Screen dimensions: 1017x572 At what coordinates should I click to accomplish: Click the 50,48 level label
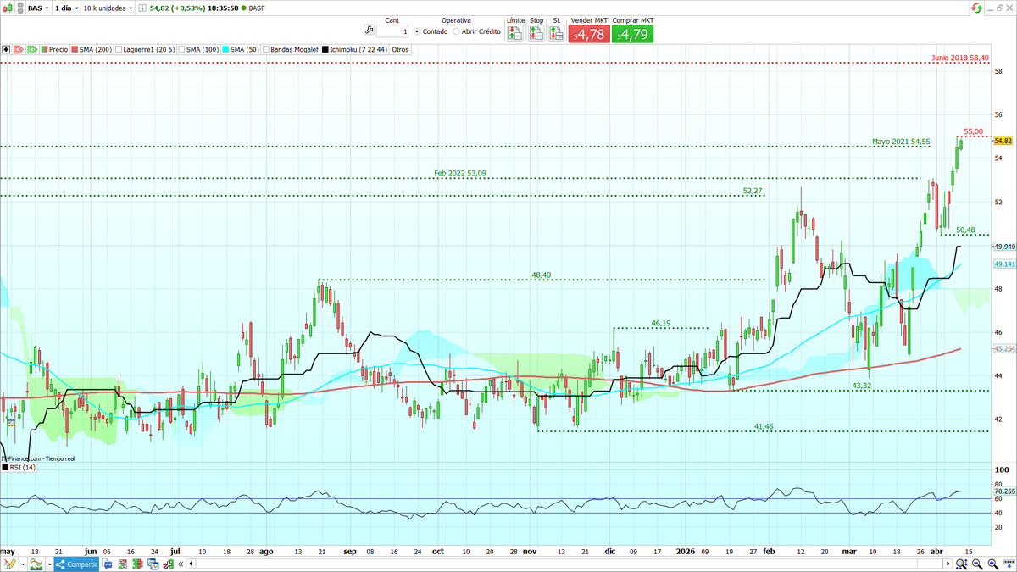click(965, 230)
